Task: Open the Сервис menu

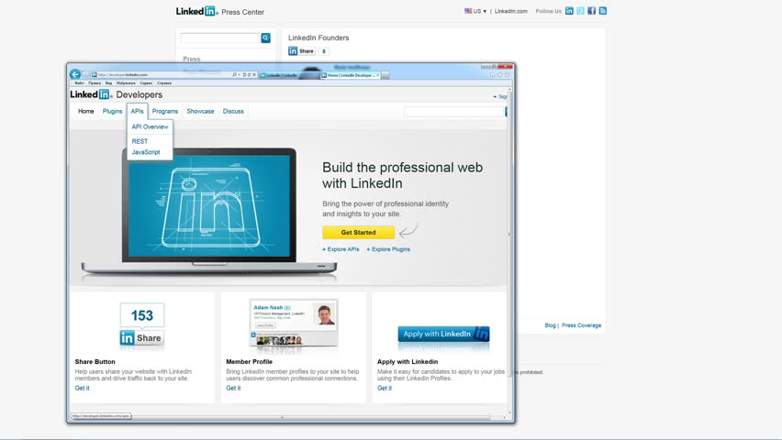Action: (x=146, y=83)
